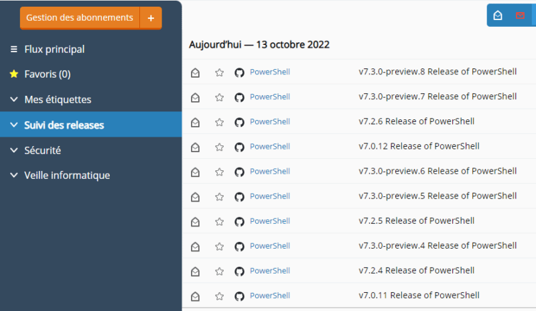Open article v7.0.11 Release of PowerShell

pos(419,296)
